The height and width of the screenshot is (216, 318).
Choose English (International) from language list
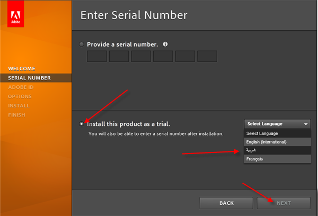point(277,142)
